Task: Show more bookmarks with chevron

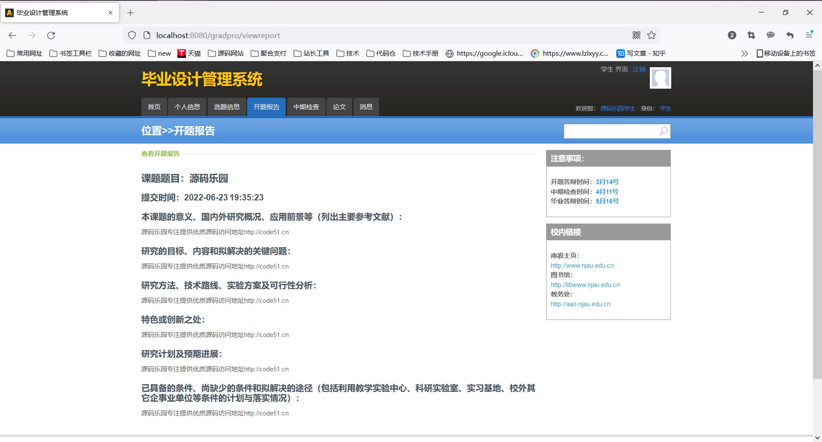Action: (744, 54)
